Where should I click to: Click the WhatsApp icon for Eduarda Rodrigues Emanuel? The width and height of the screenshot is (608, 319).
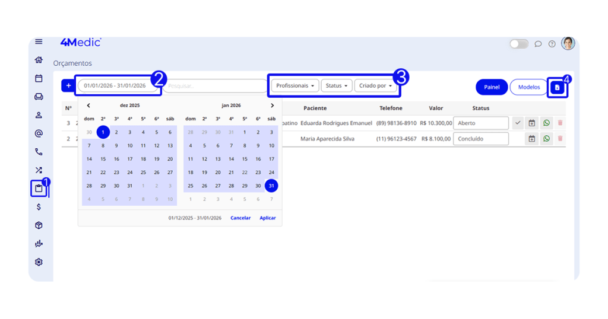coord(546,123)
